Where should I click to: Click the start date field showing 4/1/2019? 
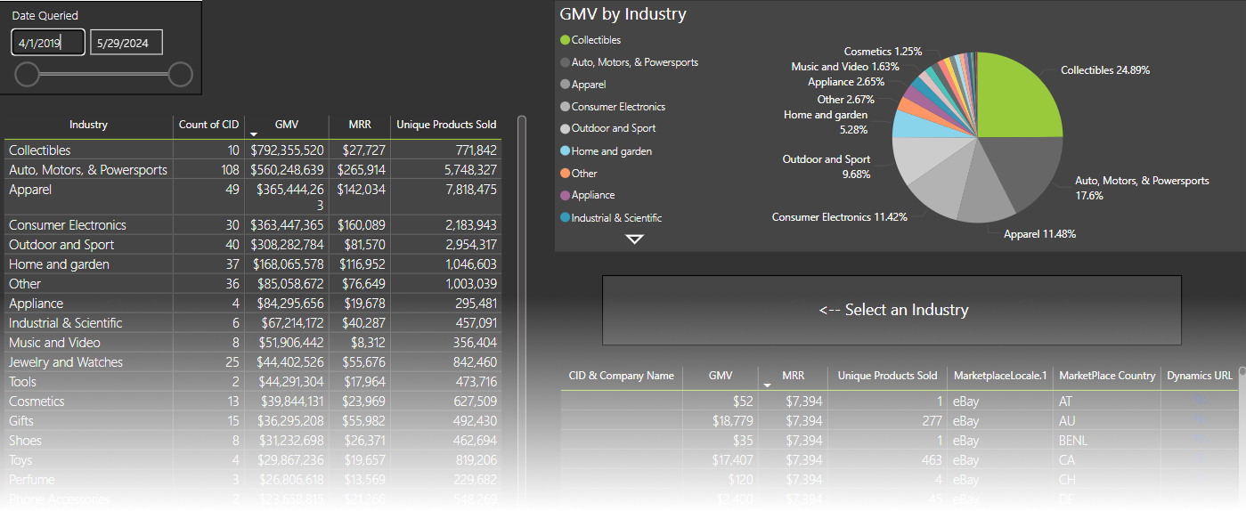click(48, 43)
